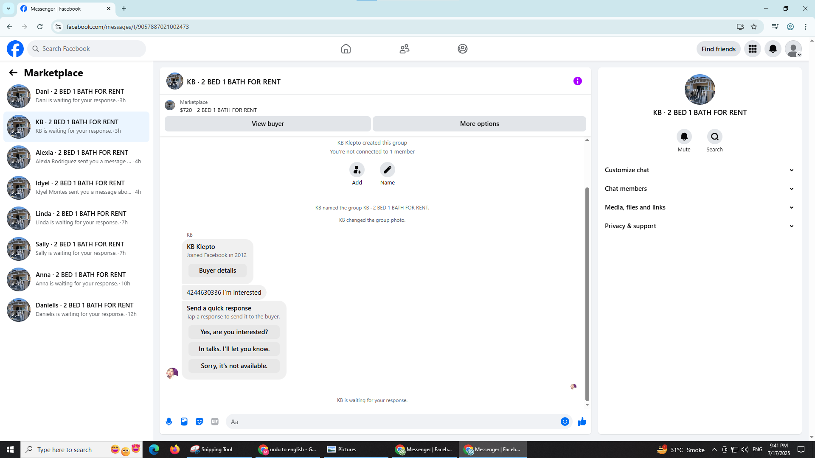Open the GIF picker icon
This screenshot has width=815, height=458.
[x=215, y=422]
